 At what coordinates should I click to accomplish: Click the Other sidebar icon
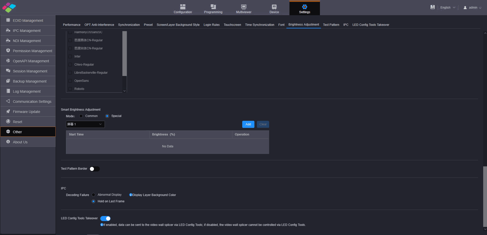pos(8,132)
